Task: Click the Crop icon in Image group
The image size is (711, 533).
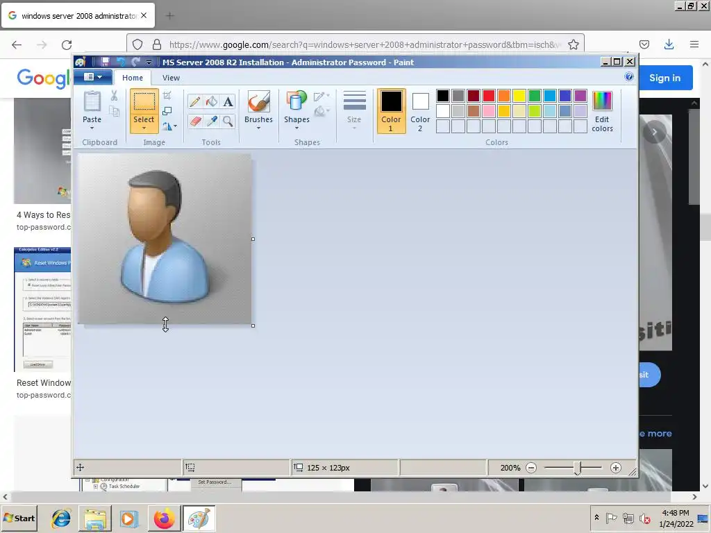Action: pos(167,95)
